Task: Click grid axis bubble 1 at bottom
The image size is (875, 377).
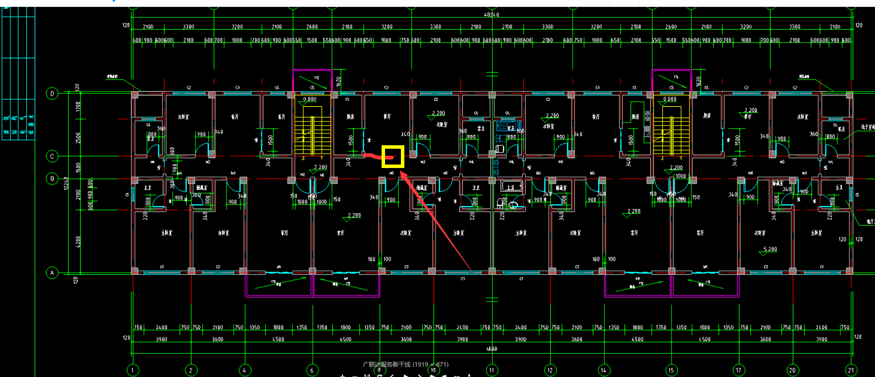Action: tap(133, 370)
